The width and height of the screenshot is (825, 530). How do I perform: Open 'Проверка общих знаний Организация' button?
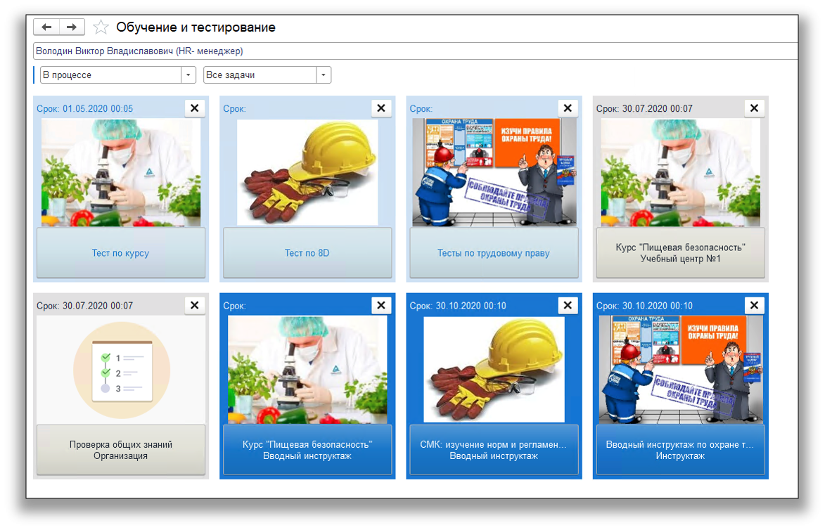pyautogui.click(x=121, y=450)
